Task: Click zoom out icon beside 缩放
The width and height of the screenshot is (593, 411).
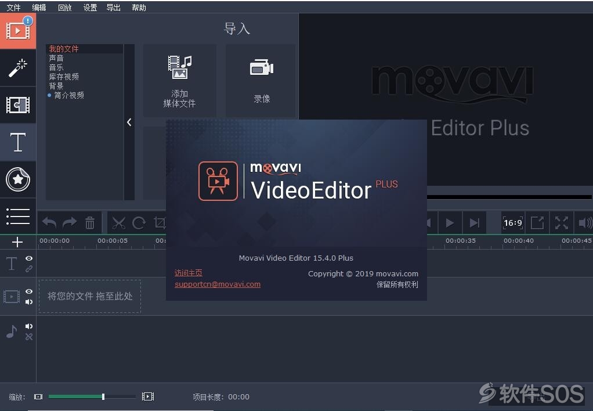Action: (x=38, y=396)
